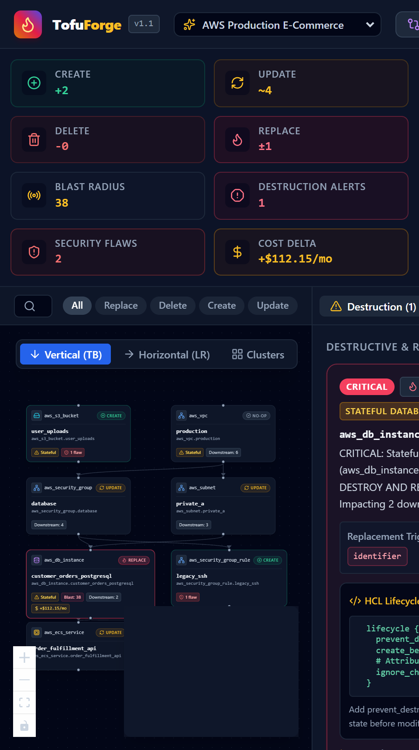Click the UPDATE refresh icon
Viewport: 419px width, 750px height.
pyautogui.click(x=237, y=83)
